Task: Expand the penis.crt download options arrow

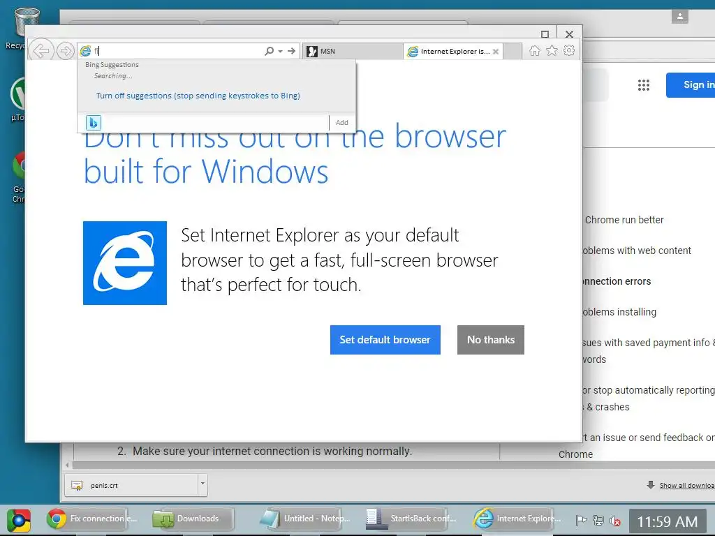Action: coord(202,484)
